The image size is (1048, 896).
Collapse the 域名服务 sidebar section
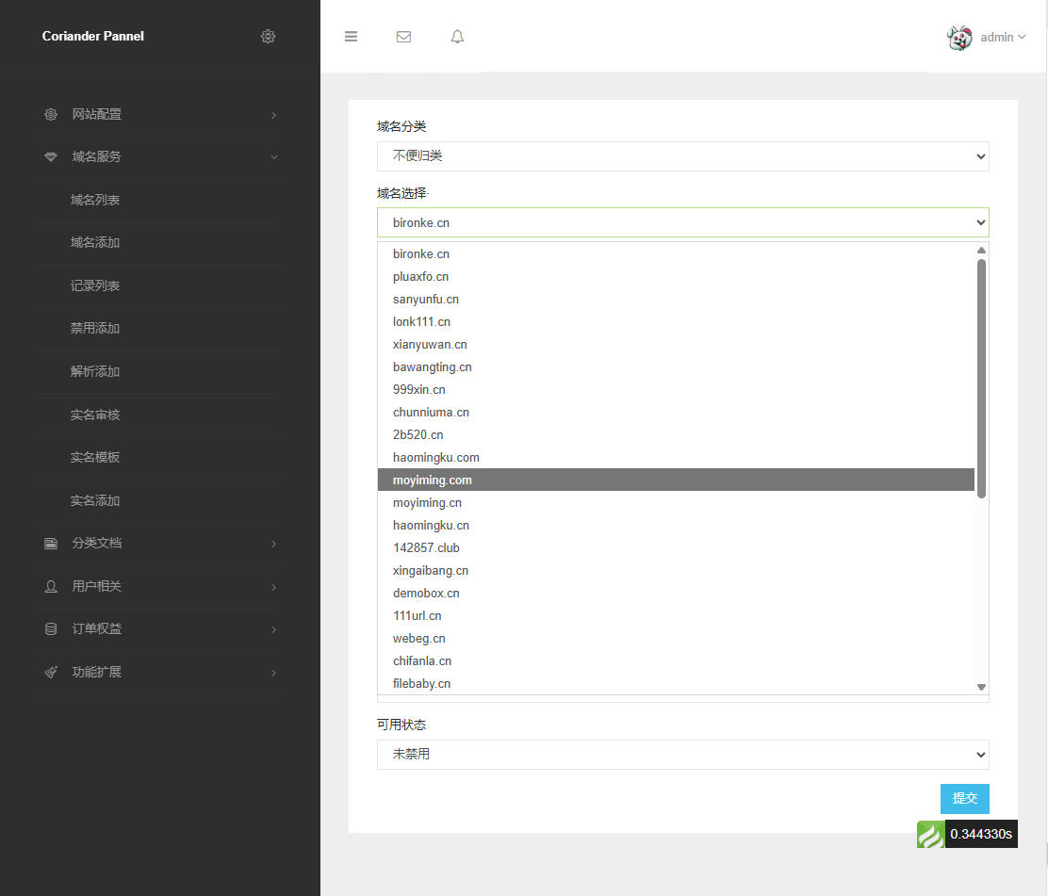160,156
